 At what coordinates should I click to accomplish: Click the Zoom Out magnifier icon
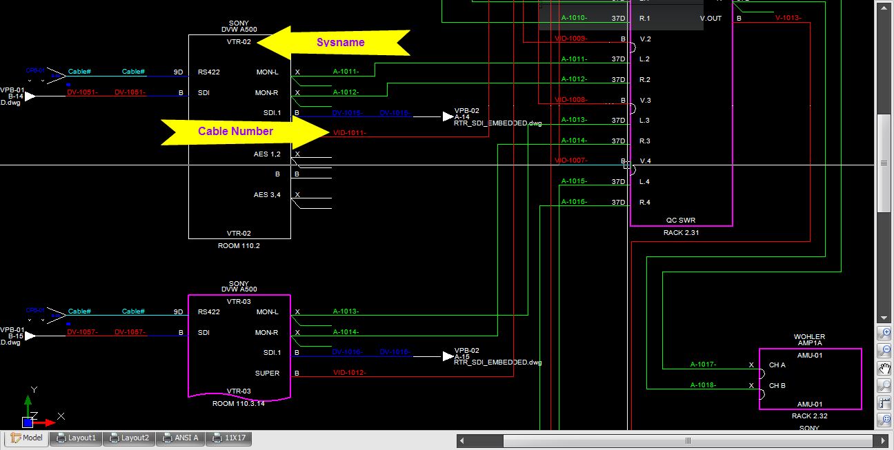click(x=885, y=350)
